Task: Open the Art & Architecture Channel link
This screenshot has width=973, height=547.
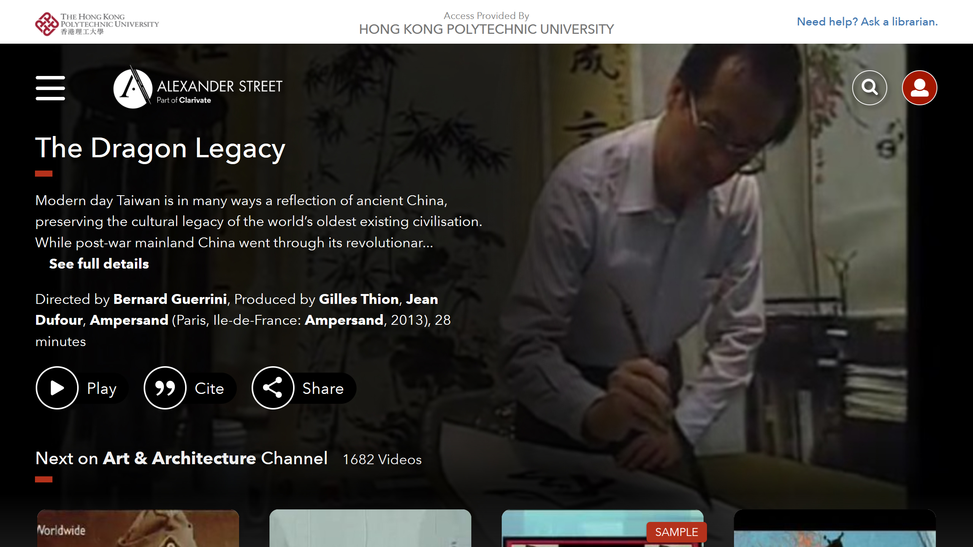Action: point(215,458)
